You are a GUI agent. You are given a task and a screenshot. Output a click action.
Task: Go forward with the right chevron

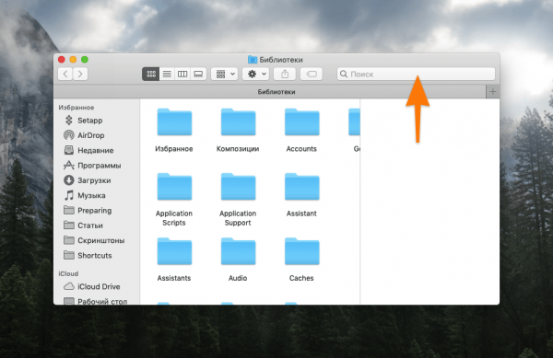(x=80, y=74)
